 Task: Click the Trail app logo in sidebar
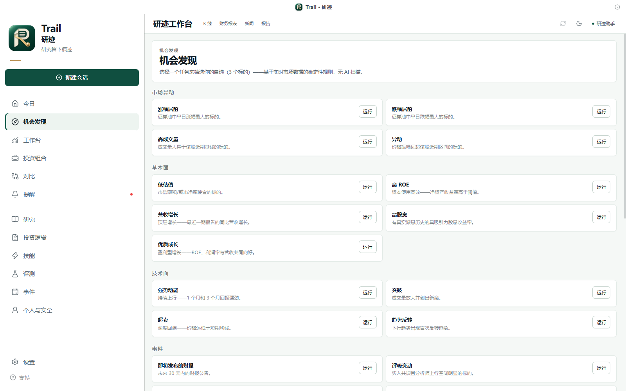22,38
